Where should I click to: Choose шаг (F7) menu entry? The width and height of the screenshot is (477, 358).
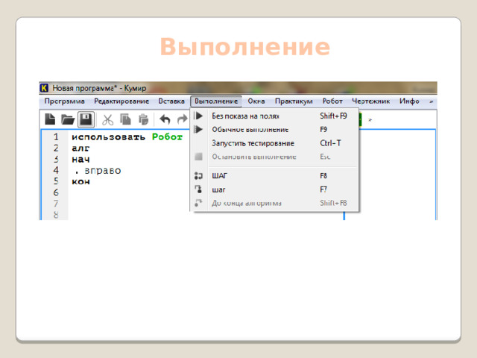click(x=276, y=189)
